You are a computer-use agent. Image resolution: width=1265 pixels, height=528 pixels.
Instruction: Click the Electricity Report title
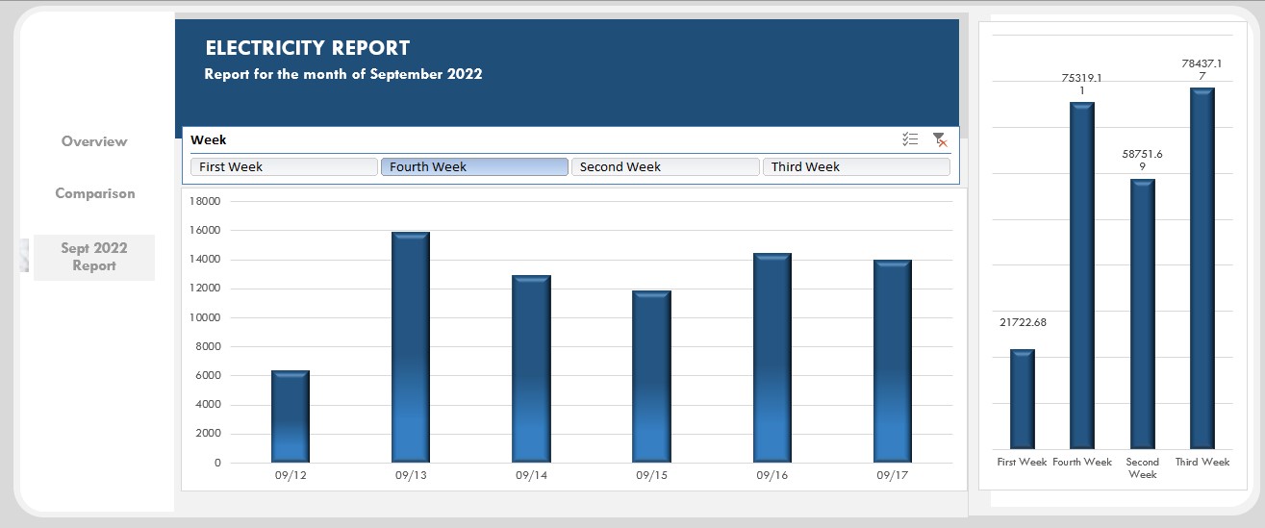[308, 48]
